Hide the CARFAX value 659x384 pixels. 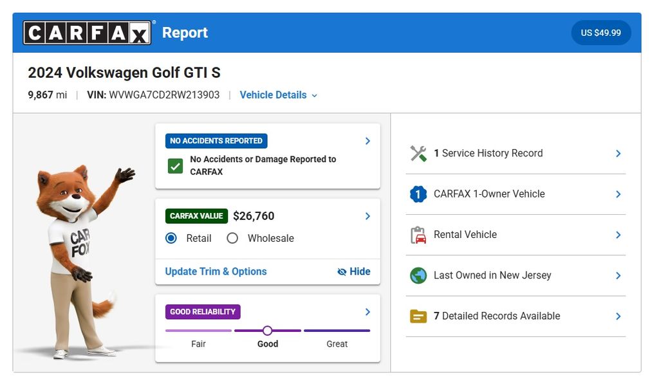pos(354,272)
